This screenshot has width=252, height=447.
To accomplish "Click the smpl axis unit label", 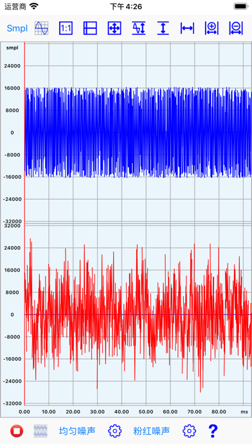I will pyautogui.click(x=12, y=48).
